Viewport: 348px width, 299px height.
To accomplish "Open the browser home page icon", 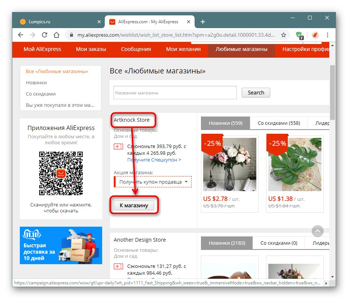I will 57,35.
